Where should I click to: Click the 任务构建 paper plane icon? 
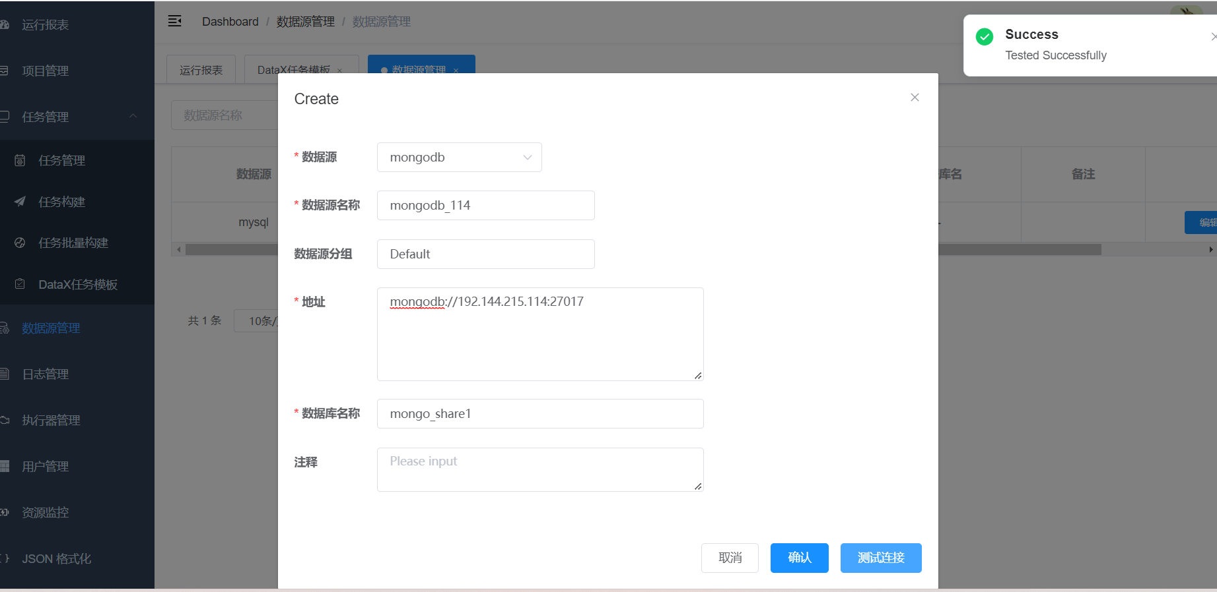pos(20,202)
